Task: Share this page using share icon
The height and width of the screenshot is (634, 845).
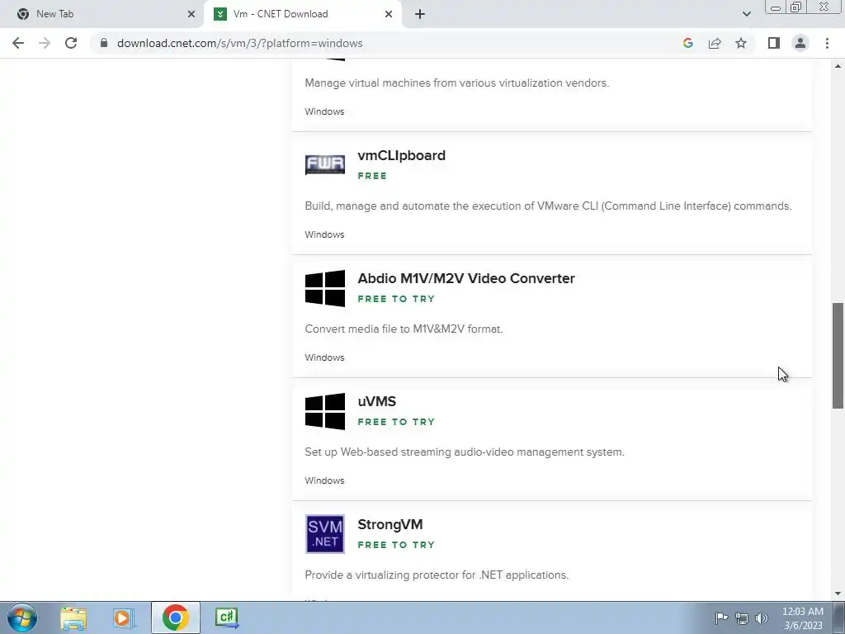Action: (x=715, y=43)
